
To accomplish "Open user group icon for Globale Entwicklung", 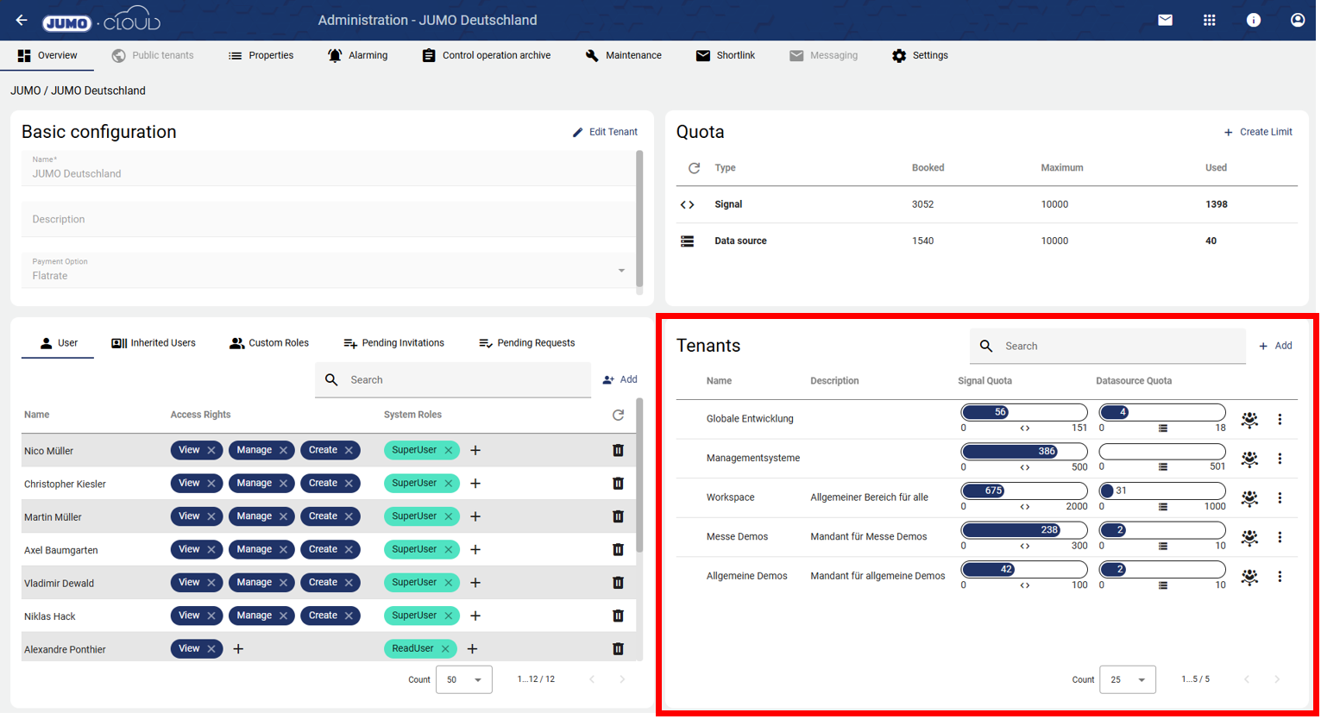I will pyautogui.click(x=1249, y=420).
